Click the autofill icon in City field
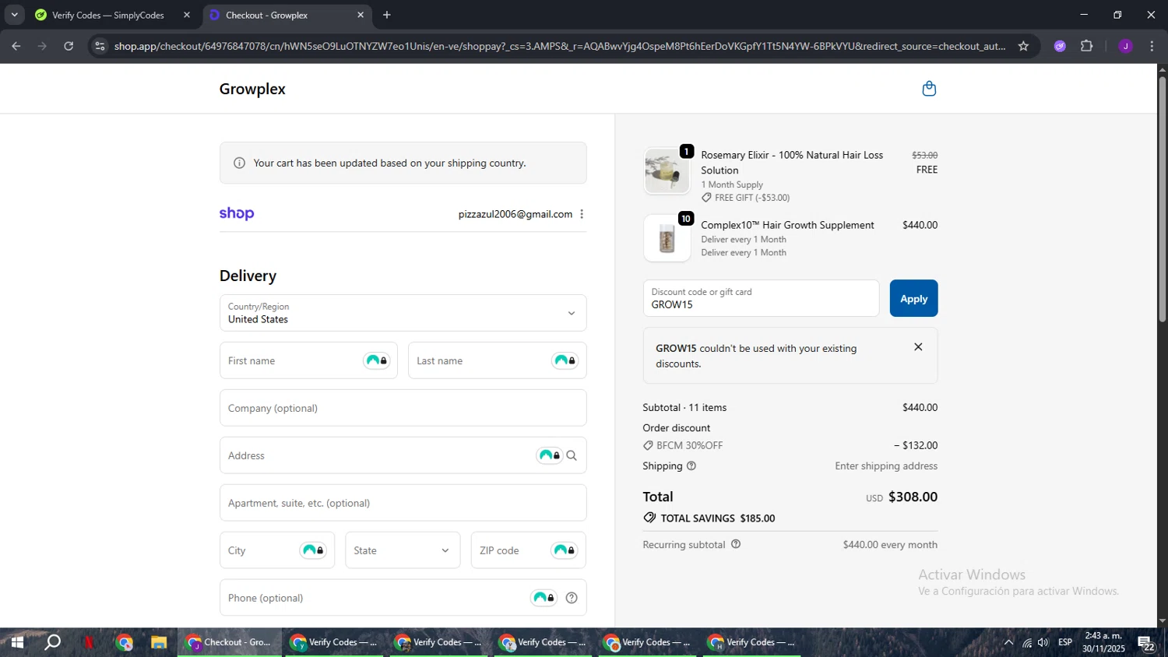The width and height of the screenshot is (1168, 657). pyautogui.click(x=313, y=550)
